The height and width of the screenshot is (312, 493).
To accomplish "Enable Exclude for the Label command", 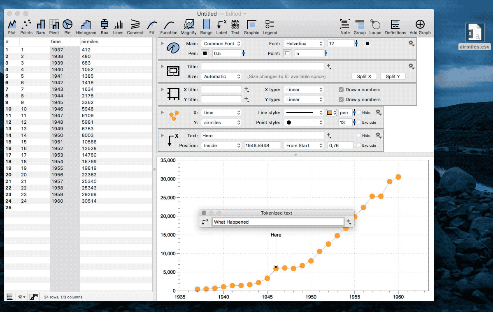I will click(x=359, y=145).
